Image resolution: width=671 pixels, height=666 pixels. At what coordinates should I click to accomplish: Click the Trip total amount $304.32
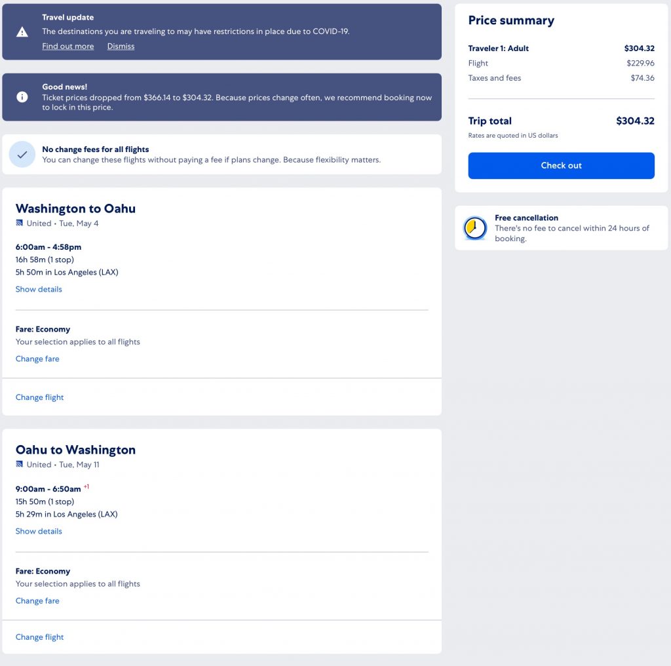pyautogui.click(x=635, y=121)
